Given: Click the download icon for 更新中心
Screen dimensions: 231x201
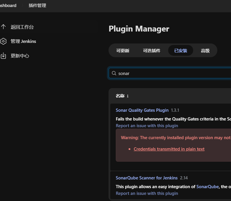Looking at the screenshot, I should [3, 56].
